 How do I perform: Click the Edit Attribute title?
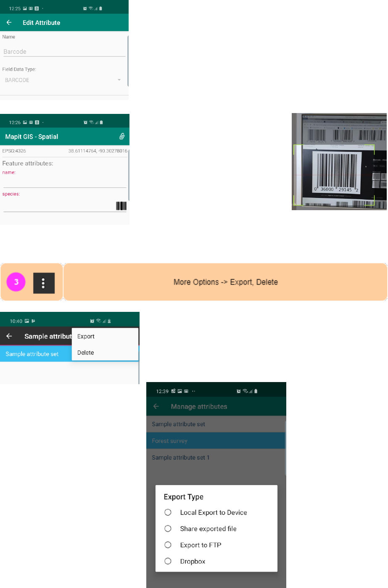click(x=41, y=23)
